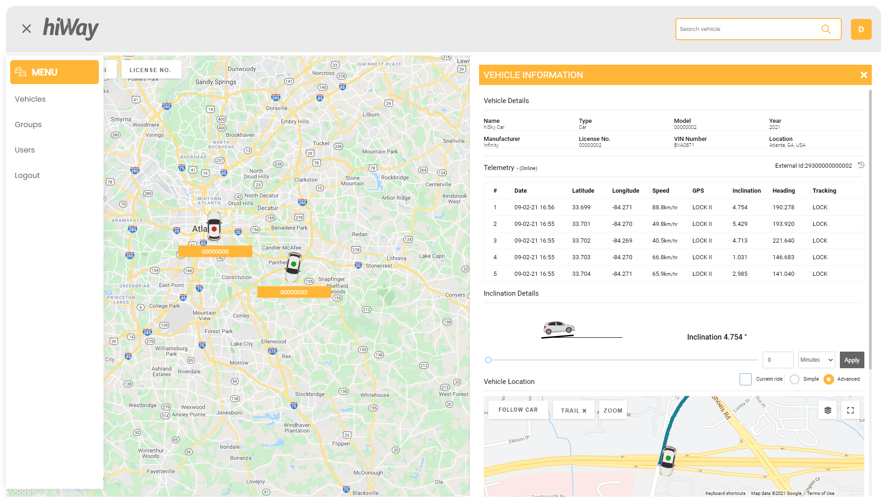Close the menu with X icon
The image size is (887, 499).
[x=27, y=29]
